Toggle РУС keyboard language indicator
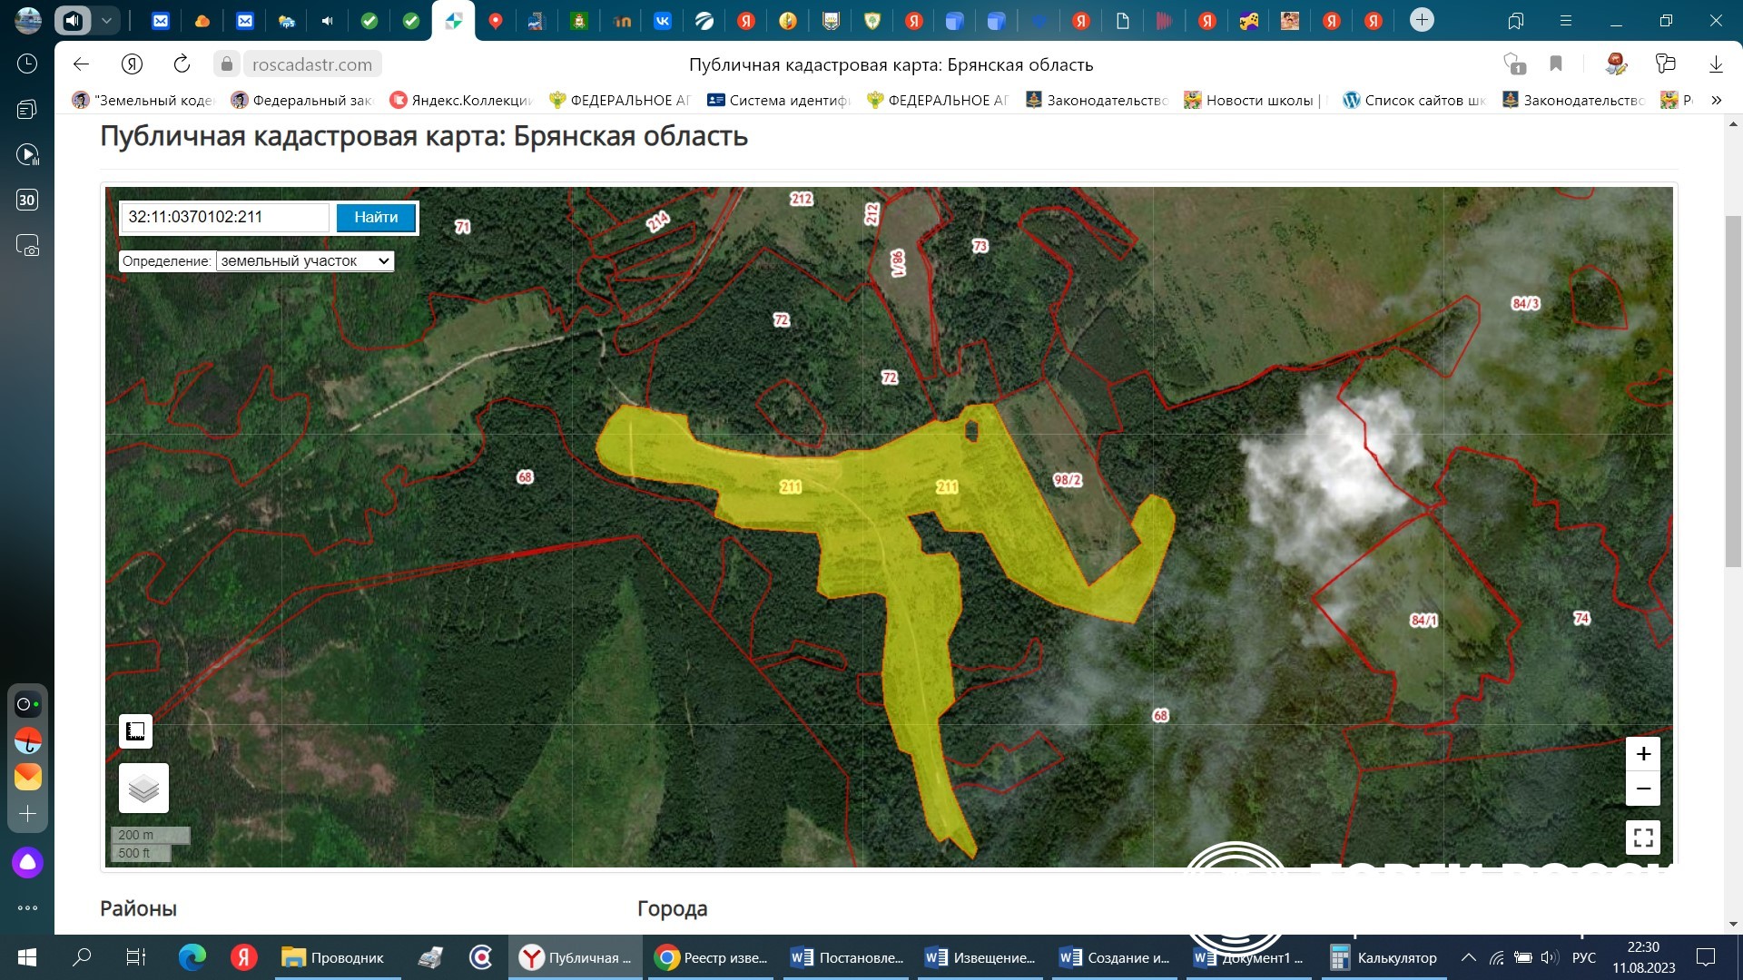The width and height of the screenshot is (1743, 980). coord(1583,957)
